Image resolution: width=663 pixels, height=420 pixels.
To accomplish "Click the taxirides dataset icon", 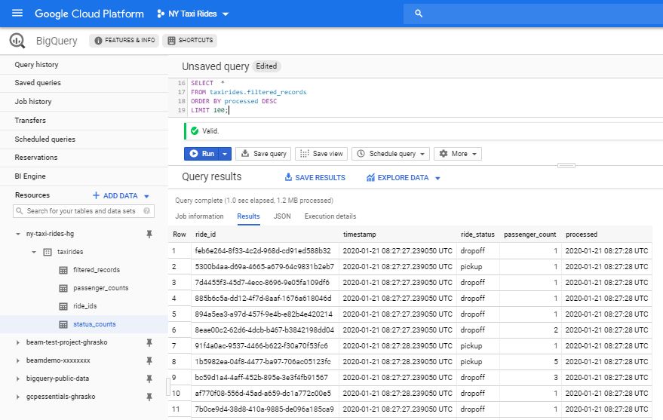I will (48, 252).
